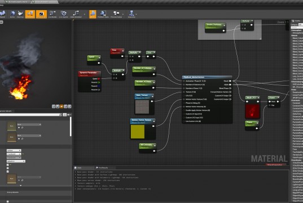The height and width of the screenshot is (203, 303).
Task: Expand the Time node arrow
Action: (122, 51)
